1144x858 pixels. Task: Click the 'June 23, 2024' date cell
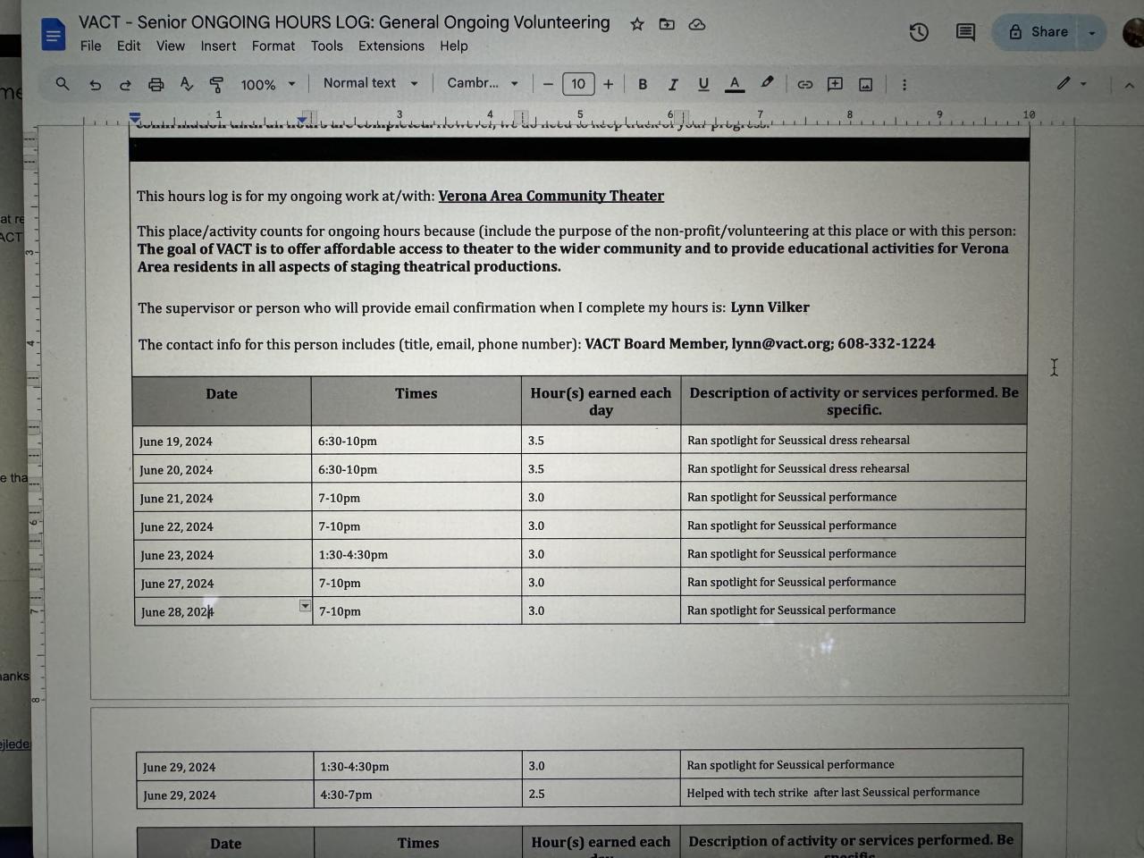tap(223, 554)
